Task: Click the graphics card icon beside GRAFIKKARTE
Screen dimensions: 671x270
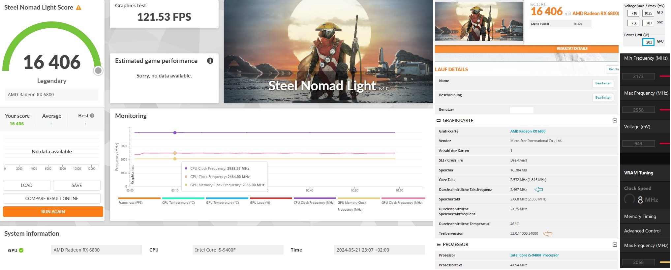Action: [439, 121]
